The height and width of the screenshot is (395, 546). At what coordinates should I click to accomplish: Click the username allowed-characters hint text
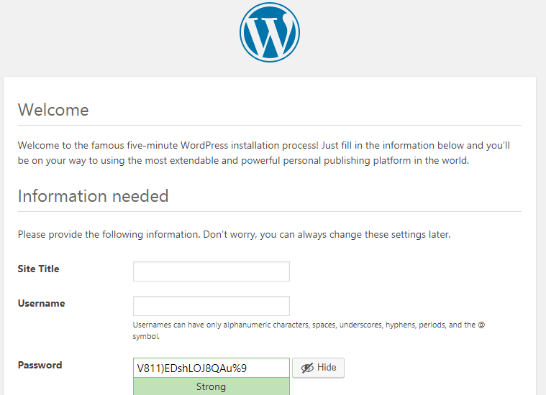coord(309,325)
